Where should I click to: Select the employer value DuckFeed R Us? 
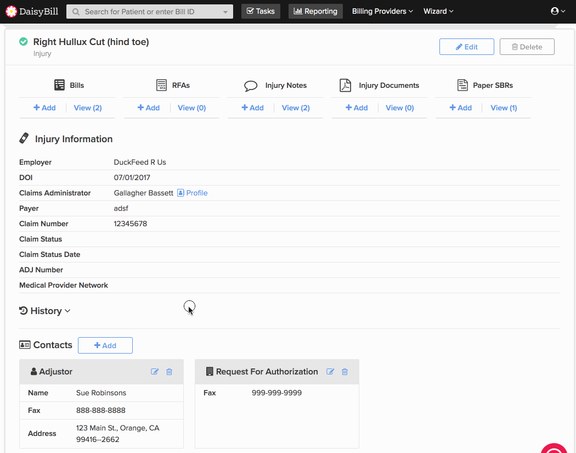click(x=140, y=162)
